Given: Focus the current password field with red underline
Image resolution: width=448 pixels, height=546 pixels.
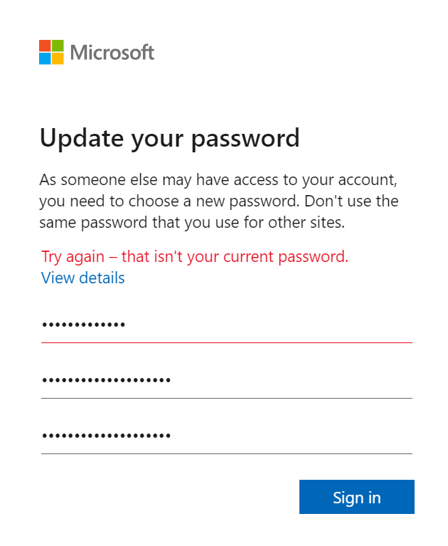Looking at the screenshot, I should pos(226,325).
